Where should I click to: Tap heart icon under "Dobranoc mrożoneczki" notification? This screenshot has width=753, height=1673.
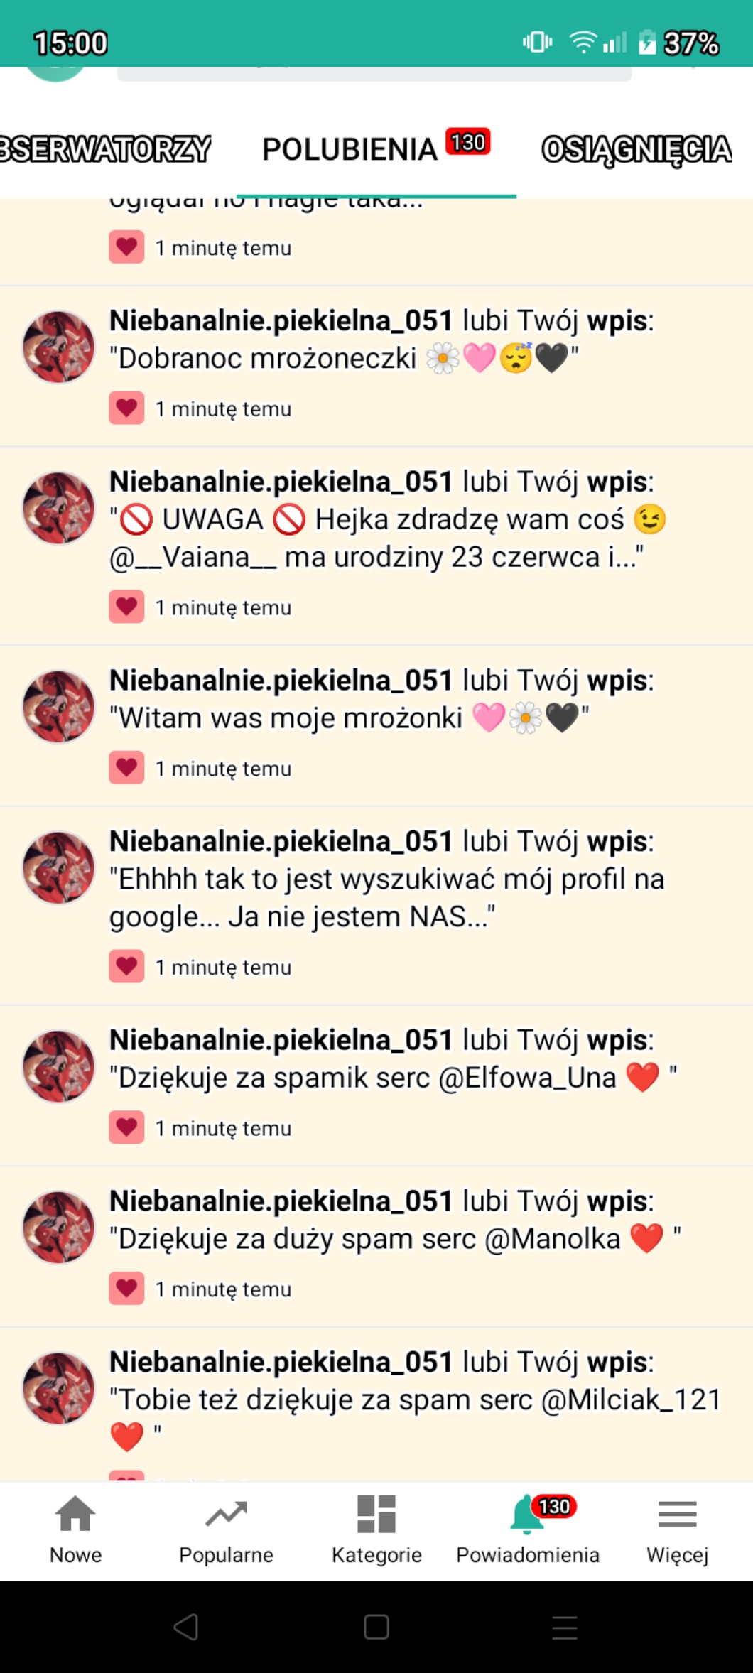[x=126, y=408]
